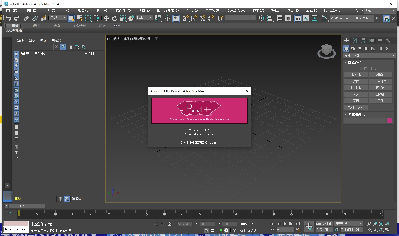Click the Zoom Extents icon
The height and width of the screenshot is (236, 399).
point(381,224)
